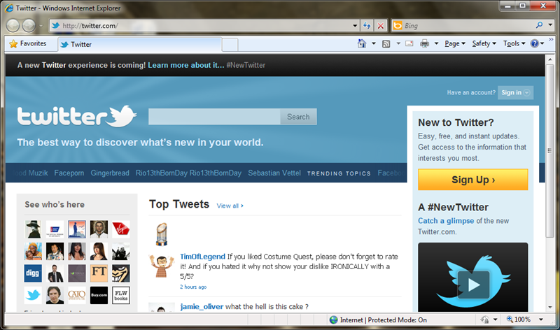Expand the Print dropdown arrow

tap(436, 43)
